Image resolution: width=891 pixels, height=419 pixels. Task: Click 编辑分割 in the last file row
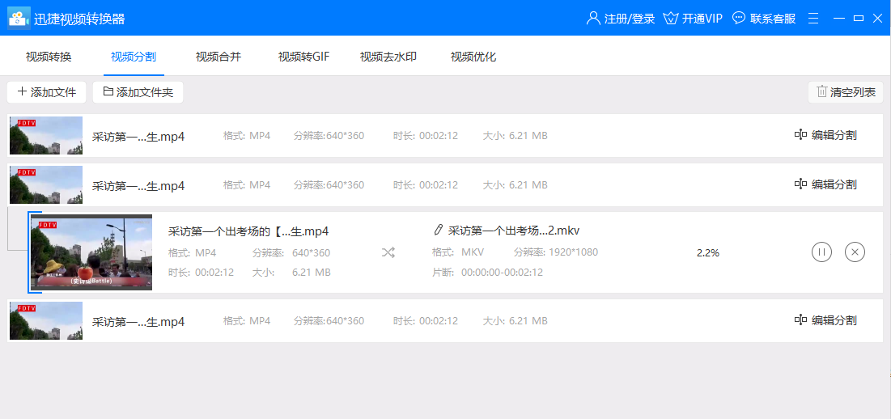[825, 320]
